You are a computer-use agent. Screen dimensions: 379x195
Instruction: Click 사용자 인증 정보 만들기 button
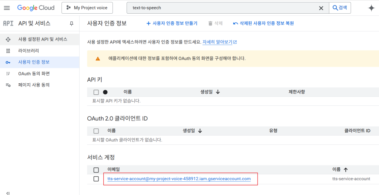click(172, 23)
